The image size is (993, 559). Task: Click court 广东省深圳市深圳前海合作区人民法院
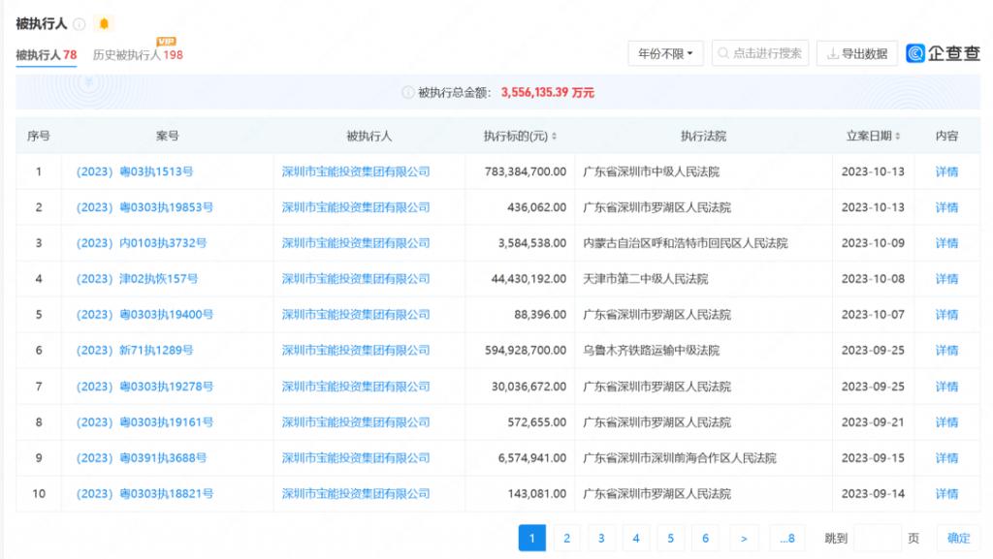pyautogui.click(x=680, y=458)
